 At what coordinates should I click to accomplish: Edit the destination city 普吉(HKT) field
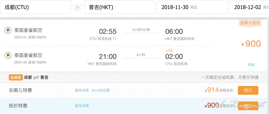click(120, 7)
